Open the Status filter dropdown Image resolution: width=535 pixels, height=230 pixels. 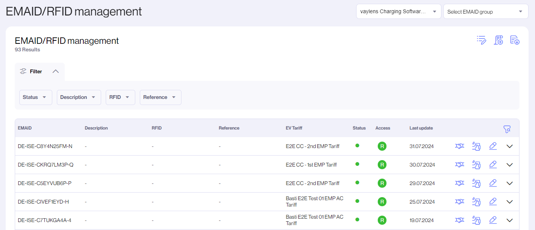[x=35, y=97]
